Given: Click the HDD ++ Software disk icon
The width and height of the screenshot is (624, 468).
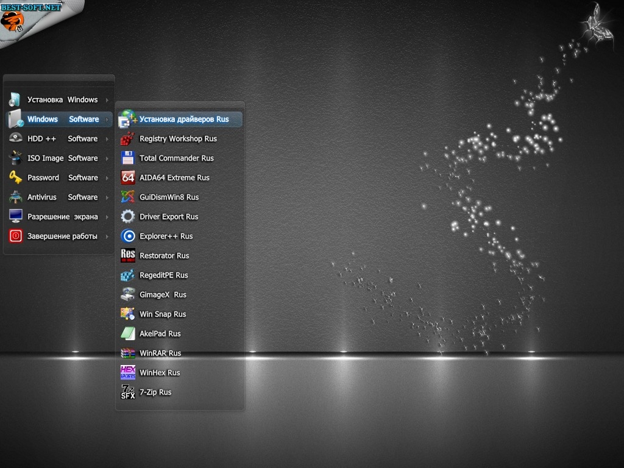Looking at the screenshot, I should pos(15,138).
